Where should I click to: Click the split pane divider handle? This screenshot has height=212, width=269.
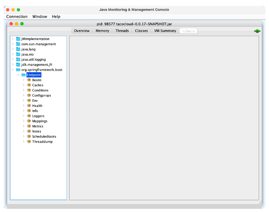[68, 118]
